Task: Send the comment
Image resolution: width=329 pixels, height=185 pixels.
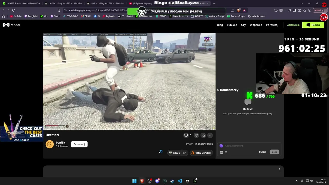Action: click(x=275, y=152)
